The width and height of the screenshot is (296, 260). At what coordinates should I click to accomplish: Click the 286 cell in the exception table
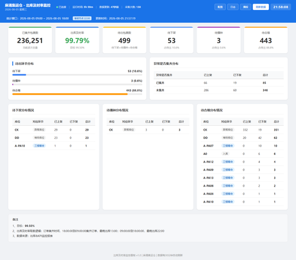pyautogui.click(x=206, y=90)
